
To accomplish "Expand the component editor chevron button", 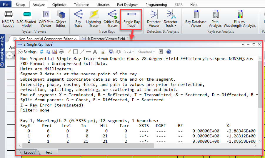I will point(9,55).
